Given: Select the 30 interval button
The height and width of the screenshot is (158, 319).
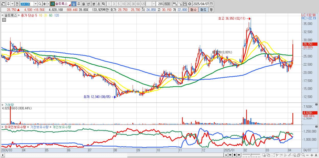Looking at the screenshot, I should tap(133, 4).
